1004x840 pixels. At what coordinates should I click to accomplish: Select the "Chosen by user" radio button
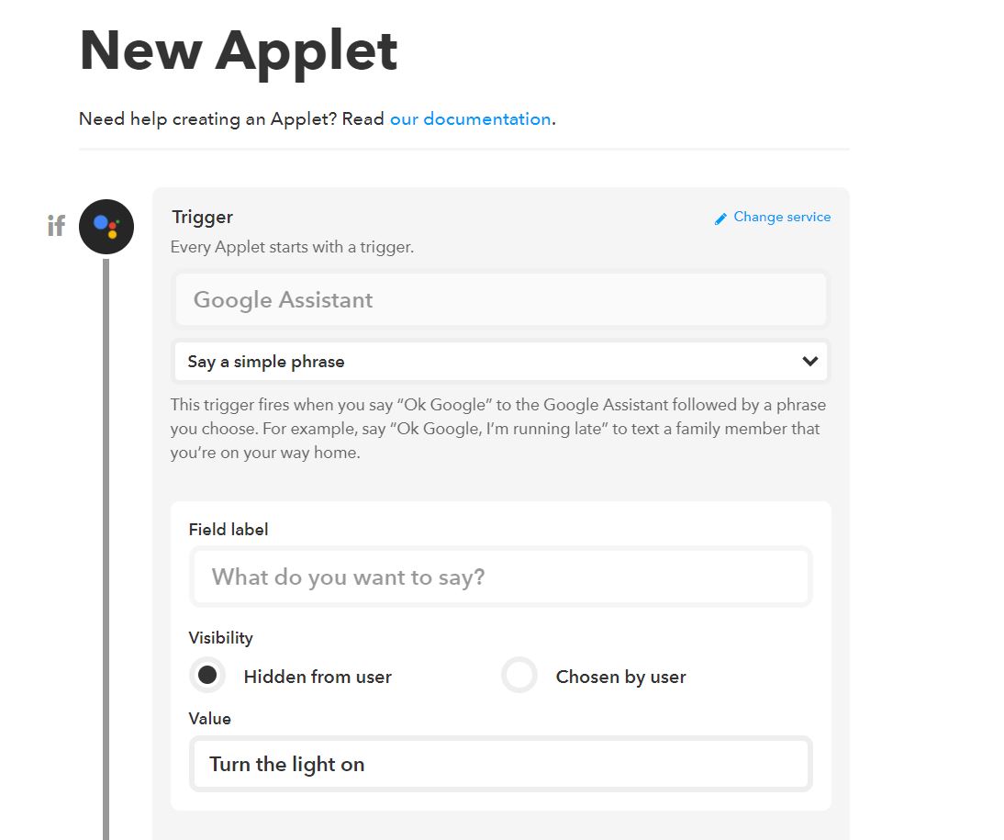[519, 676]
